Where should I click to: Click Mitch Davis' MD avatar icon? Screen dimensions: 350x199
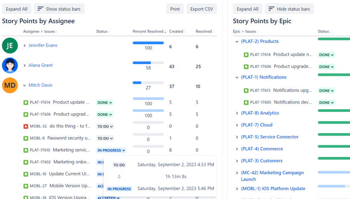click(10, 85)
